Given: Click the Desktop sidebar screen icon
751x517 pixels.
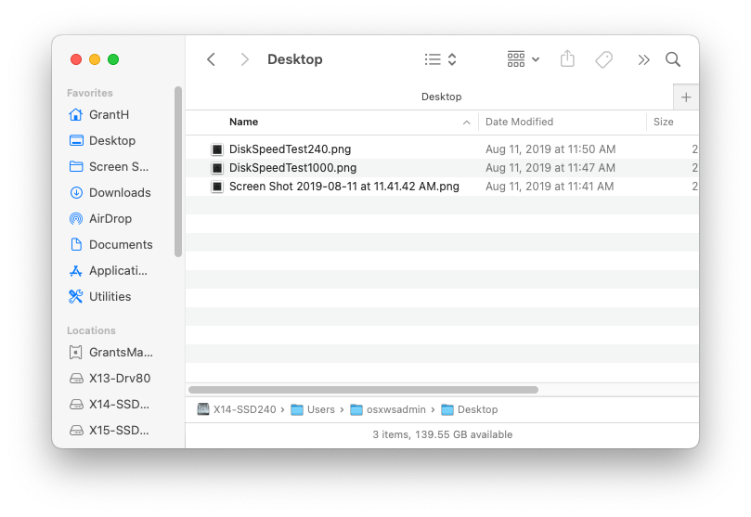Looking at the screenshot, I should (x=76, y=141).
